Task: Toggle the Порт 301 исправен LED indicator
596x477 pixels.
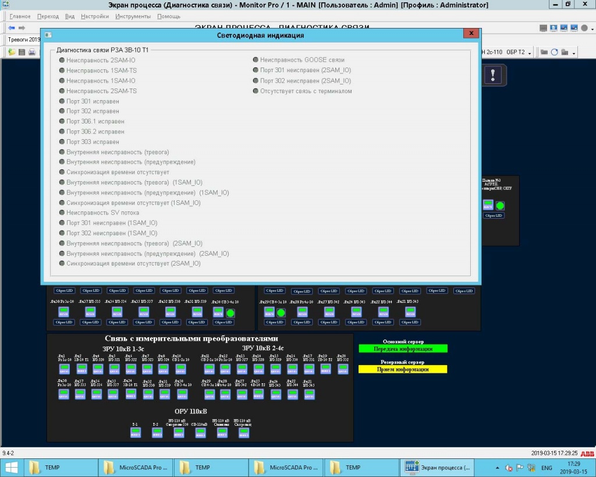Action: [x=62, y=101]
